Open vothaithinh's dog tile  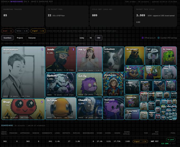(x=114, y=59)
